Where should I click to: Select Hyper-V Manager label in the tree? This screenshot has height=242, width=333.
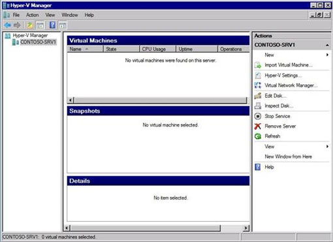[30, 35]
